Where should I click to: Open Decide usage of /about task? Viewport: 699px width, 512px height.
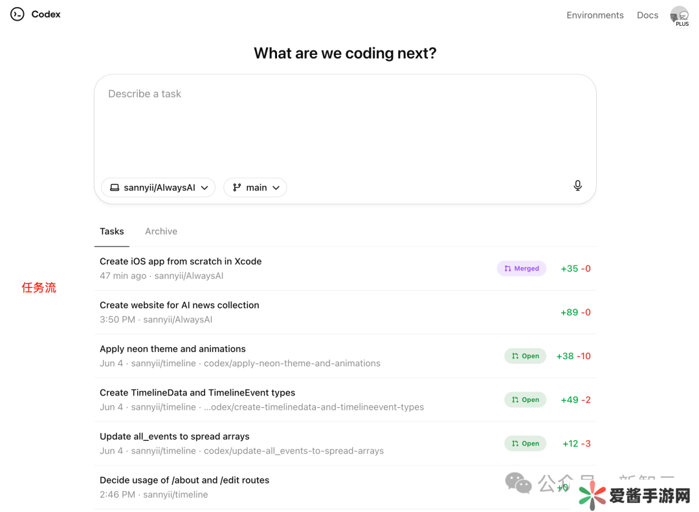click(x=184, y=480)
